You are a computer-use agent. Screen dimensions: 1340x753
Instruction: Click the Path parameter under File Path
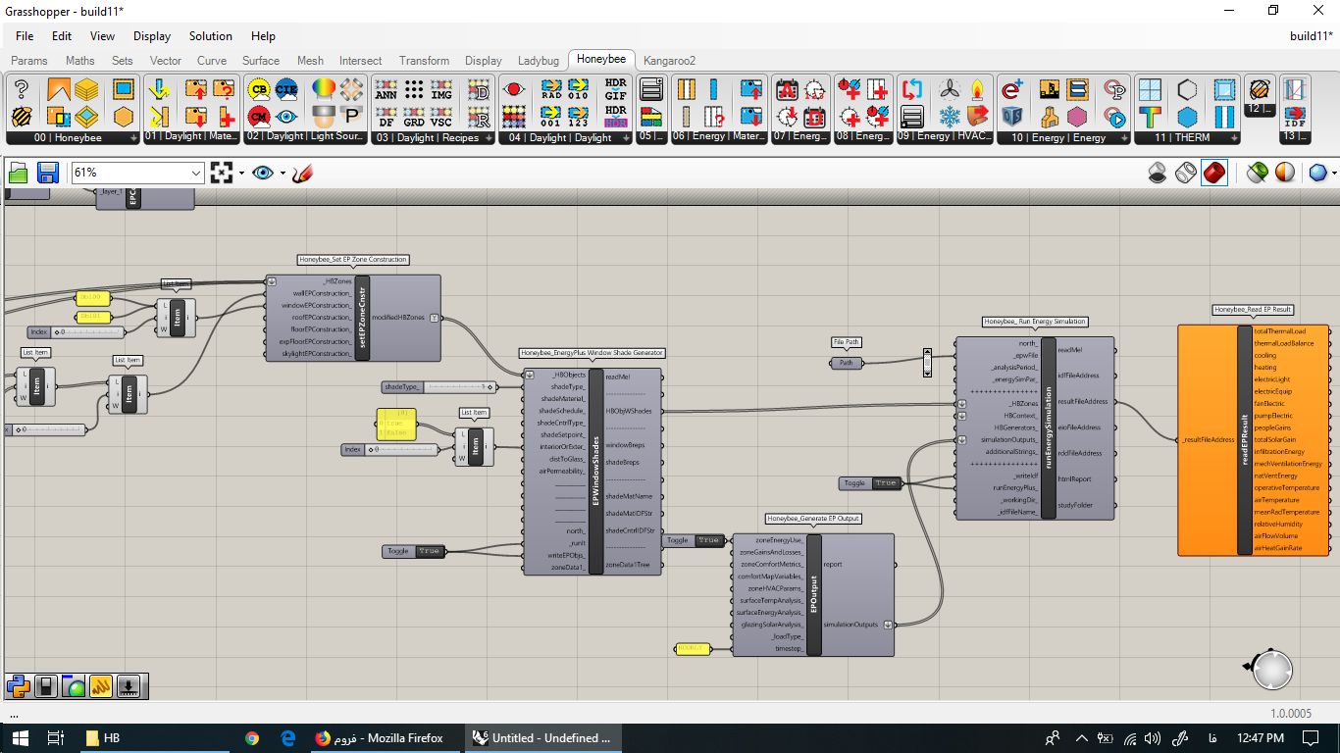[846, 363]
